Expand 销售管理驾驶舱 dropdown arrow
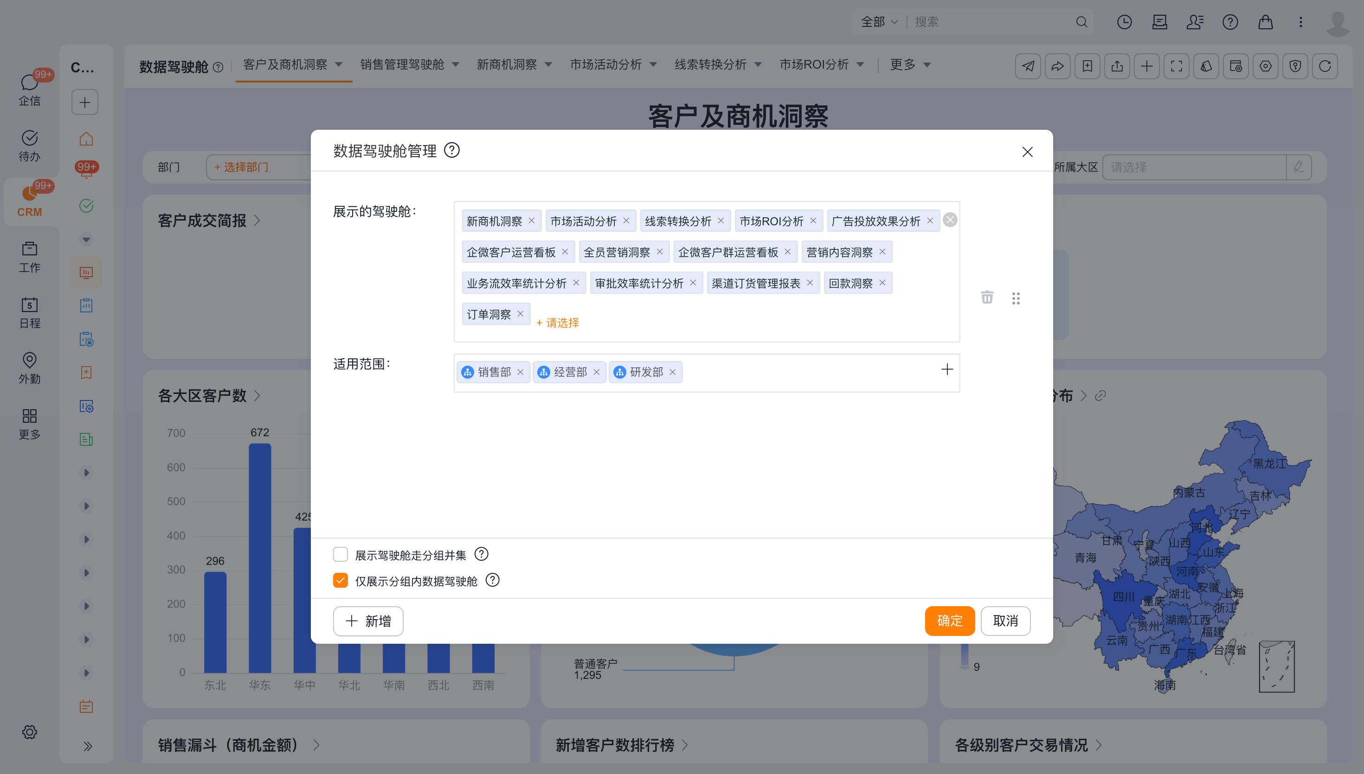The image size is (1364, 774). click(456, 64)
